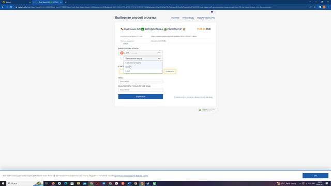Image resolution: width=331 pixels, height=186 pixels.
Task: Open Task View from the taskbar
Action: point(47,183)
